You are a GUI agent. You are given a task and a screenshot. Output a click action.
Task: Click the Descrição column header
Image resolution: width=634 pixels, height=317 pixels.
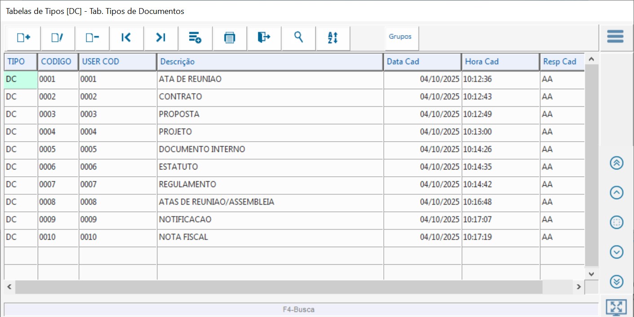coord(270,62)
